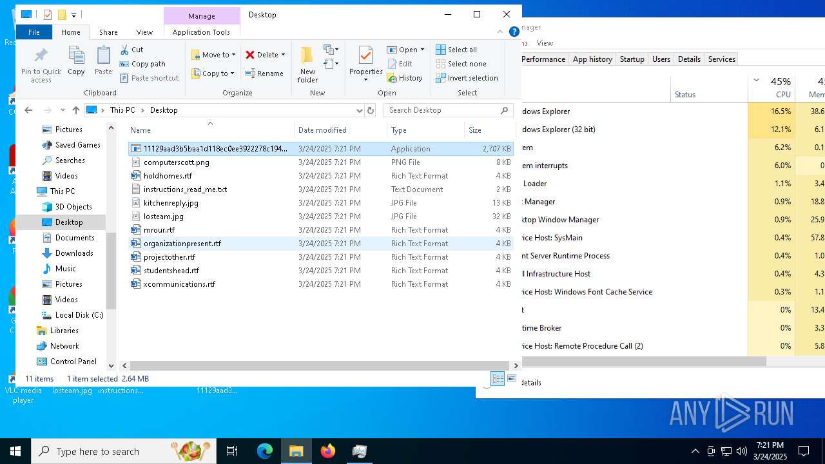Select Local Disk (C:) in navigation pane
825x464 pixels.
[x=79, y=315]
